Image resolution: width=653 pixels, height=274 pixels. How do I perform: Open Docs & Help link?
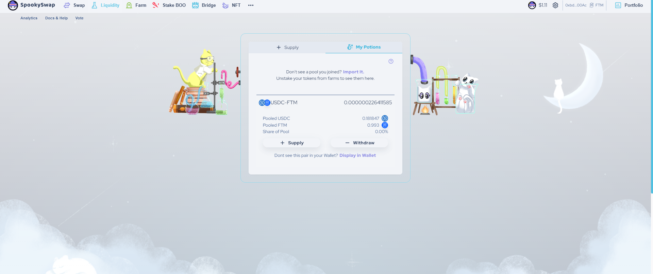click(x=56, y=18)
